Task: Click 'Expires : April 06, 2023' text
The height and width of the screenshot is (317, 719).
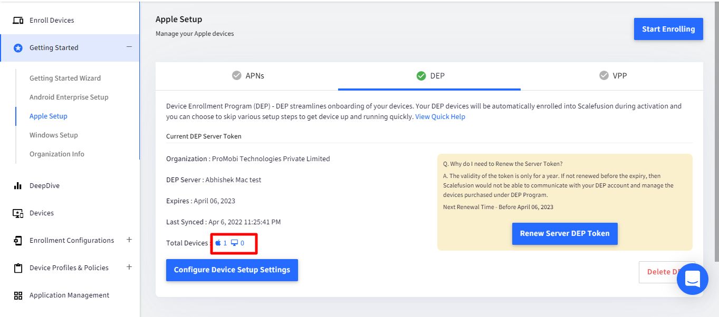Action: (x=200, y=201)
